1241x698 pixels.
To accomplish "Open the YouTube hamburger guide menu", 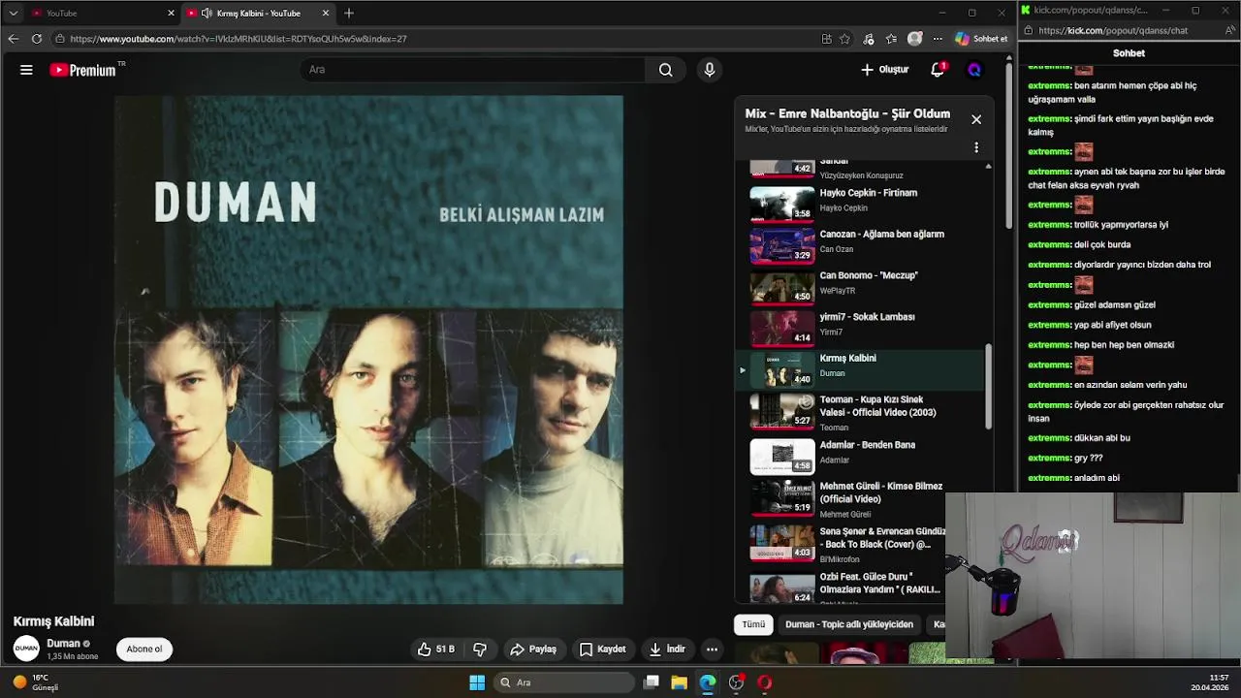I will [x=26, y=70].
